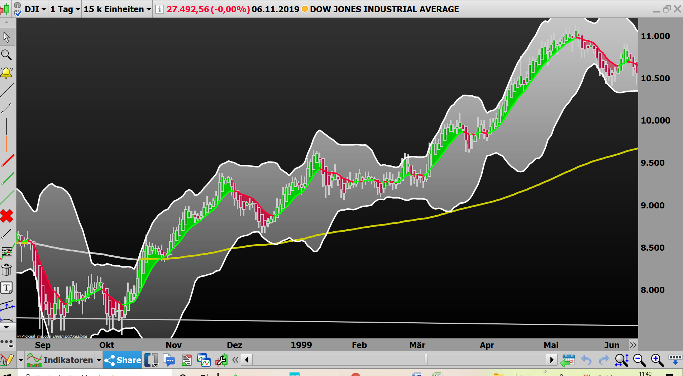The width and height of the screenshot is (683, 376).
Task: Expand the left toolbar down arrow
Action: coord(6,327)
